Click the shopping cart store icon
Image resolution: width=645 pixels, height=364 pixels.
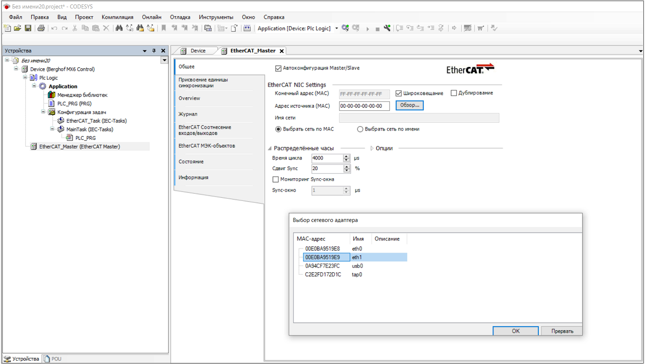click(481, 28)
